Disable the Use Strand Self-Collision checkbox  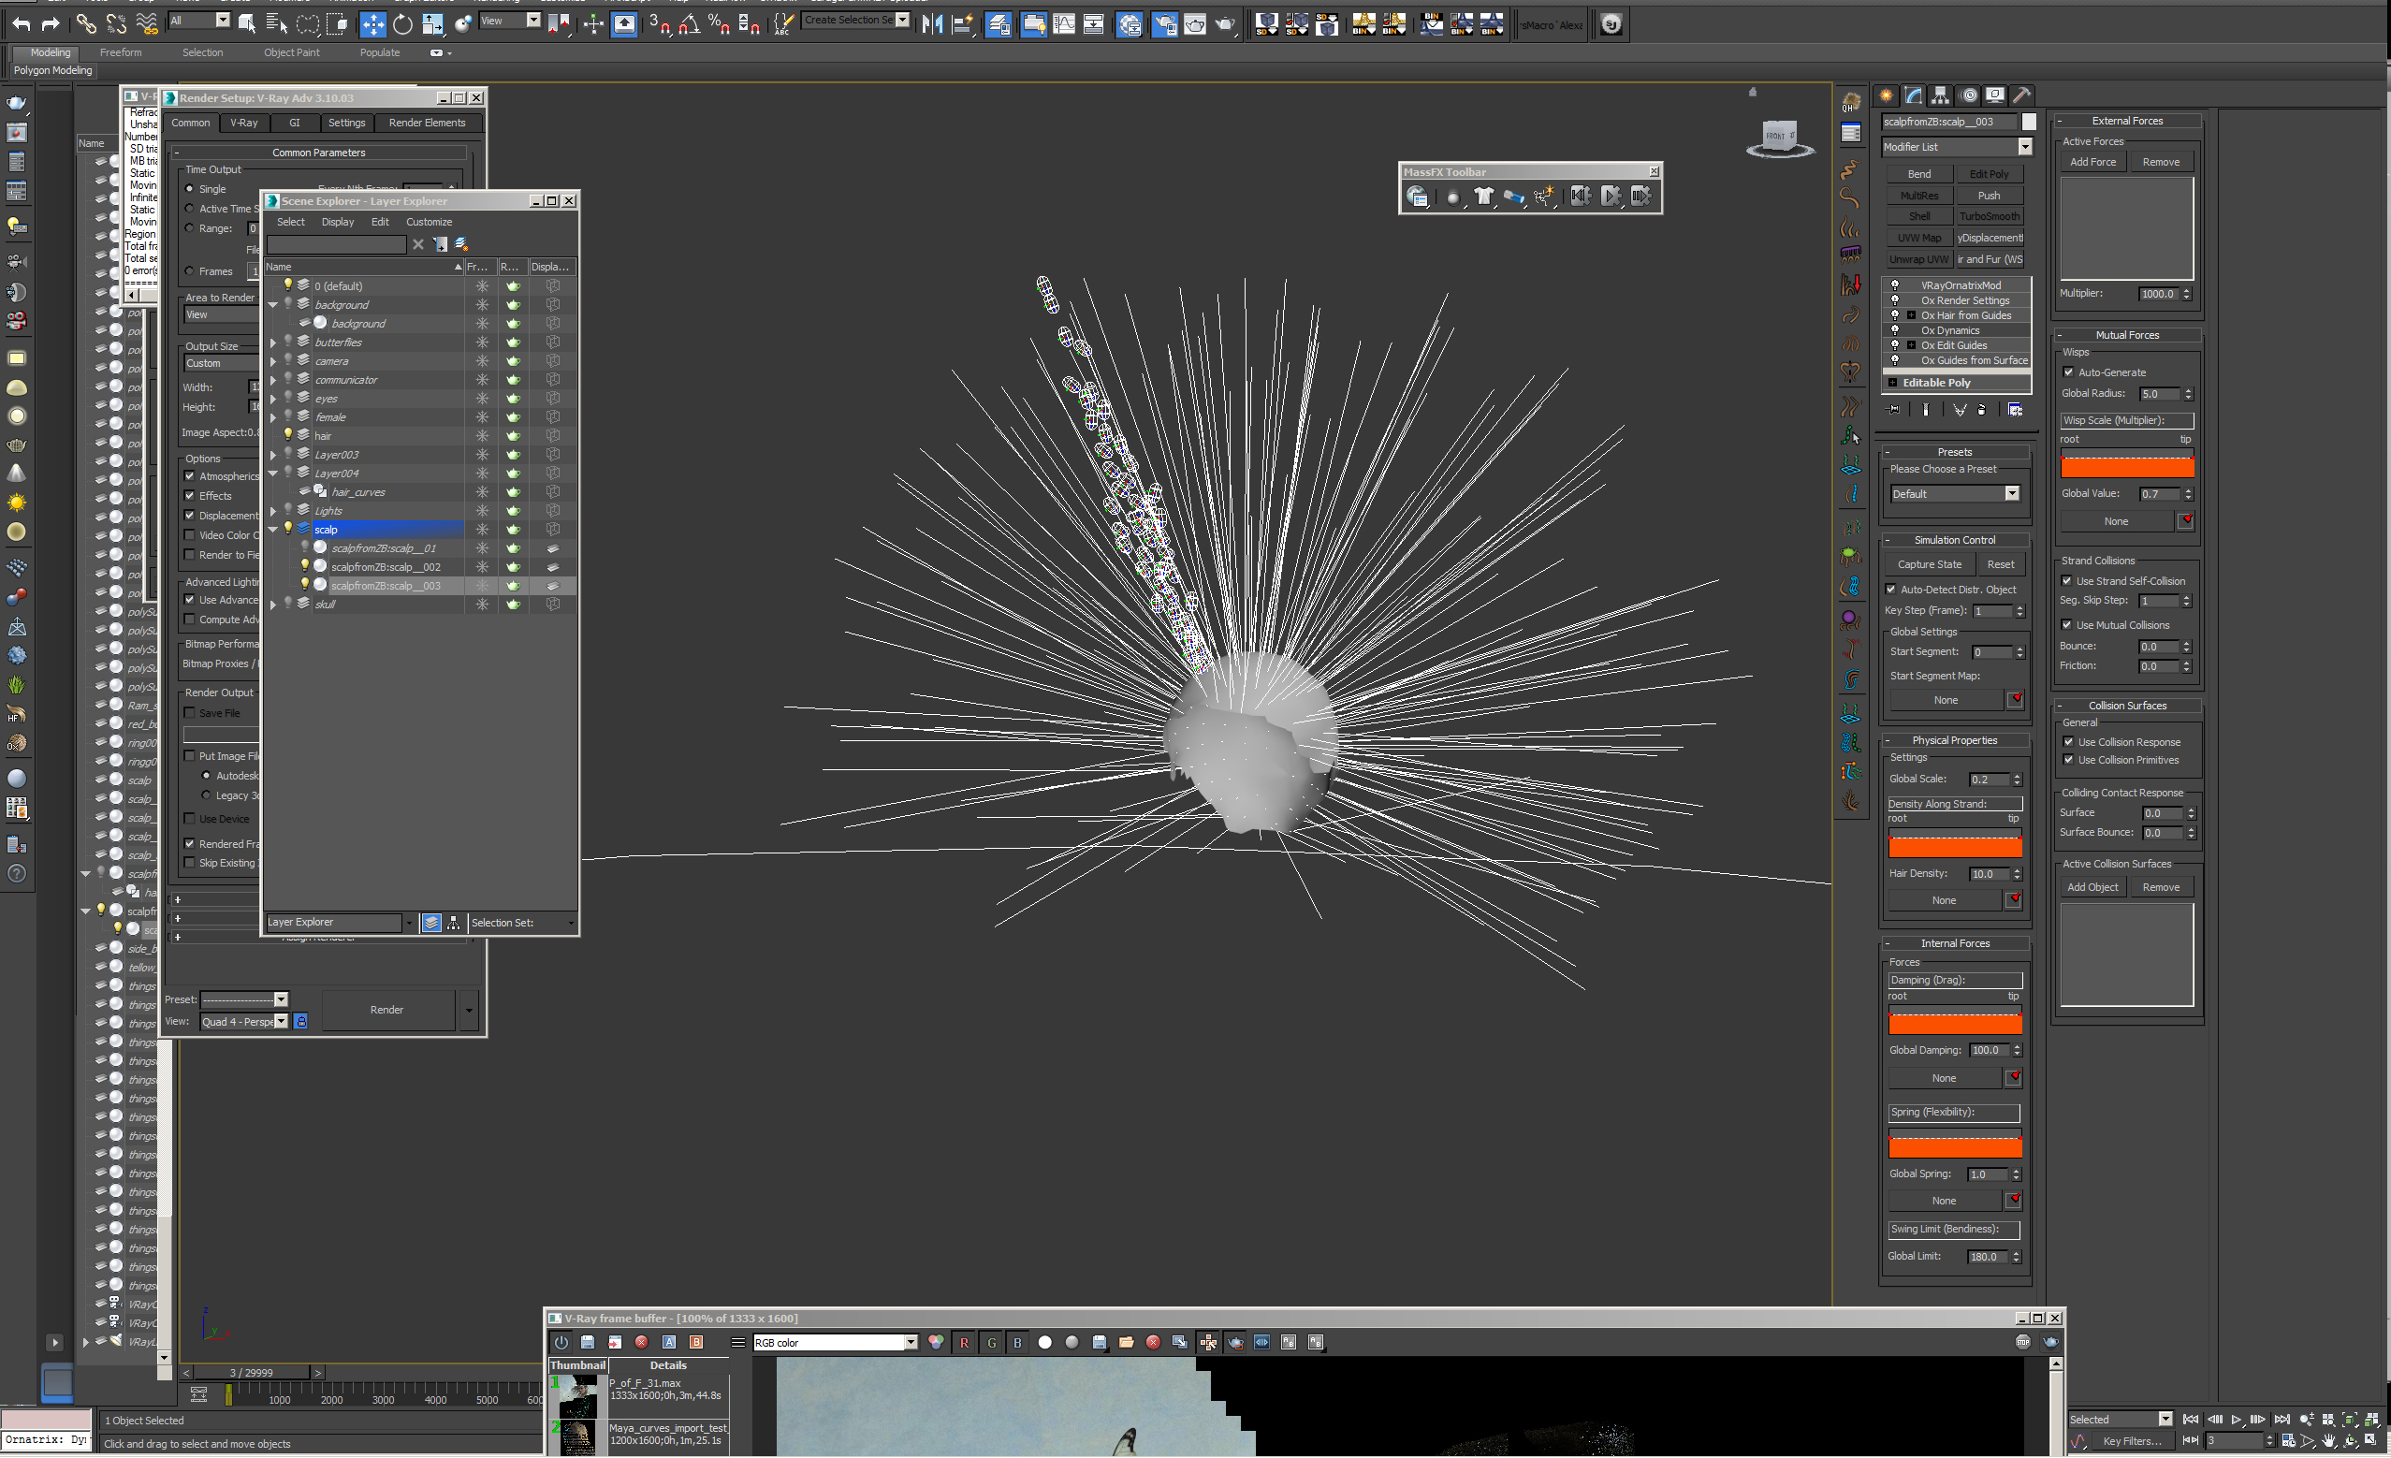click(2067, 581)
